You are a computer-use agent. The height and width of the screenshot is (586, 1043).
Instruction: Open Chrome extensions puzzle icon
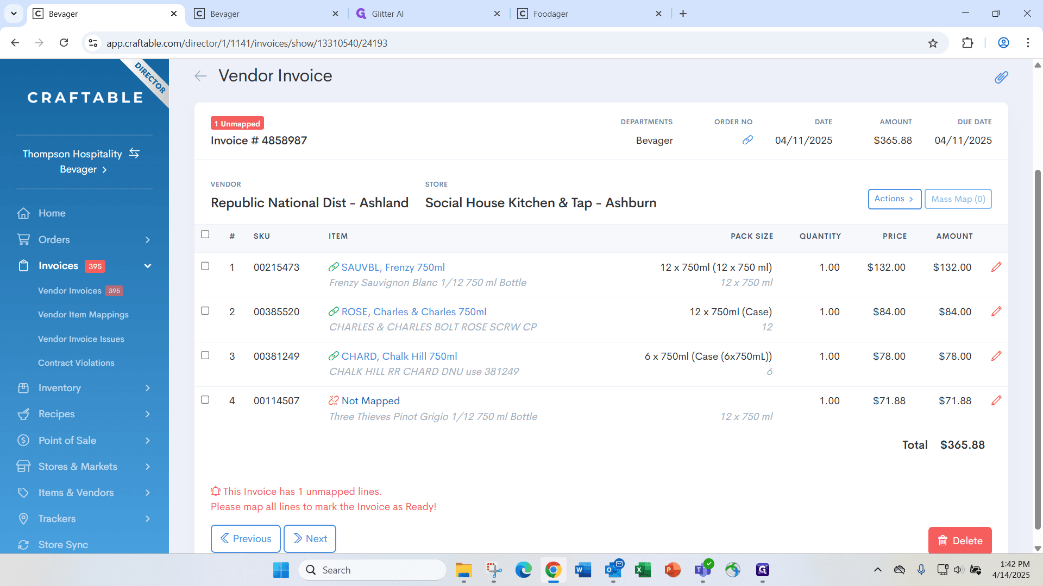(967, 43)
